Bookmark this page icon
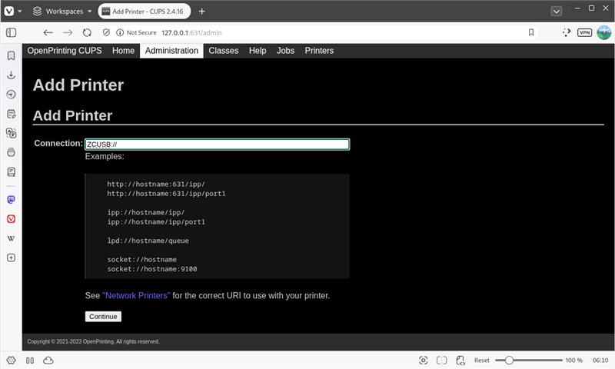This screenshot has width=615, height=369. pyautogui.click(x=531, y=32)
